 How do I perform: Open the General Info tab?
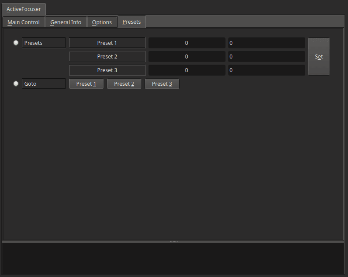point(66,22)
